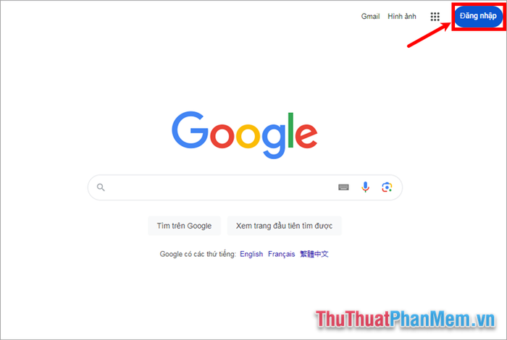
Task: Click the red highlight box around Đăng nhập
Action: 479,17
